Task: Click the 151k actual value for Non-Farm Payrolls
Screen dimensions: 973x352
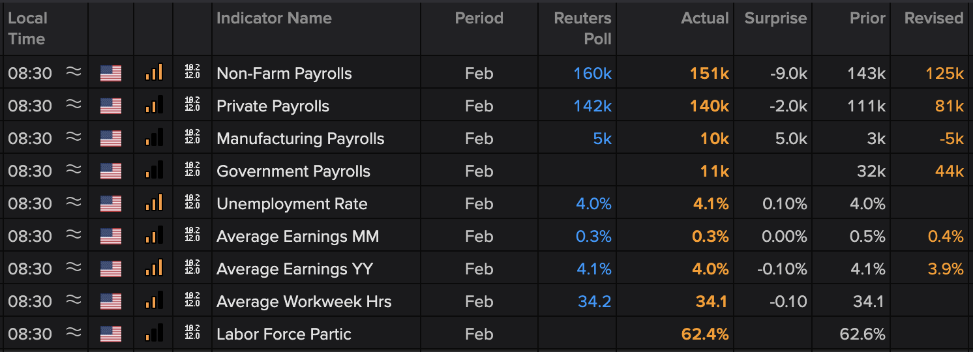Action: [x=710, y=74]
